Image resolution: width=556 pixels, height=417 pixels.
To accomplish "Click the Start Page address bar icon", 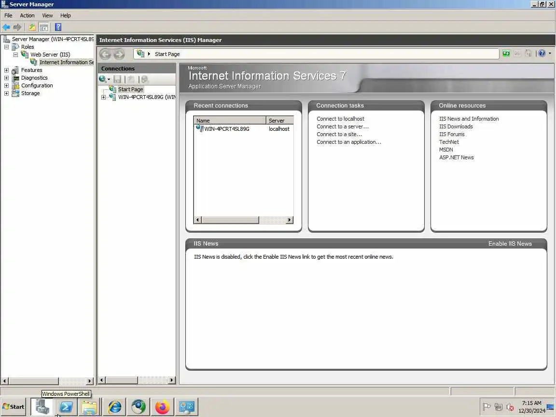I will 141,54.
